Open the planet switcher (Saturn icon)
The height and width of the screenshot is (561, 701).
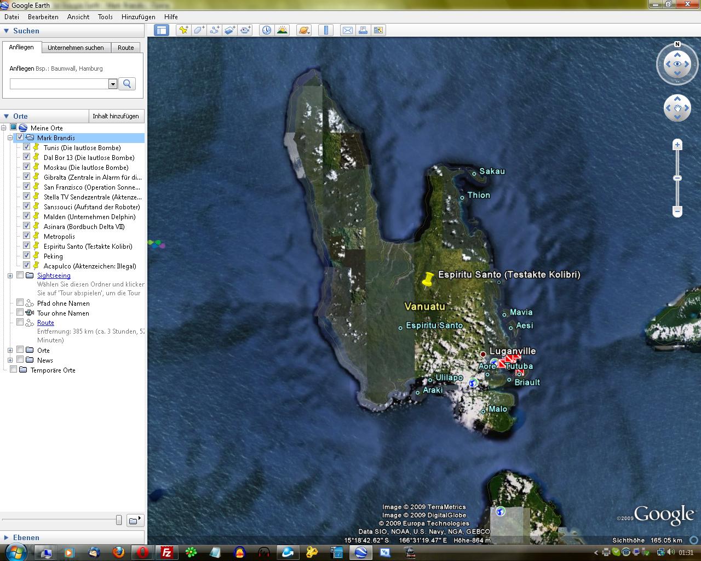(304, 30)
